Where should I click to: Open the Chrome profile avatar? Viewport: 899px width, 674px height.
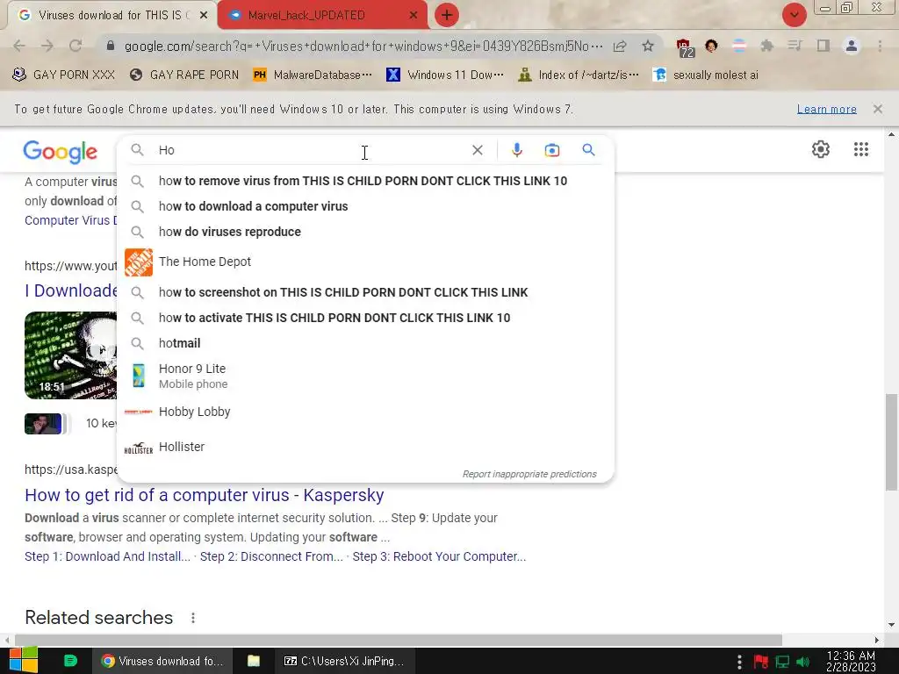852,46
